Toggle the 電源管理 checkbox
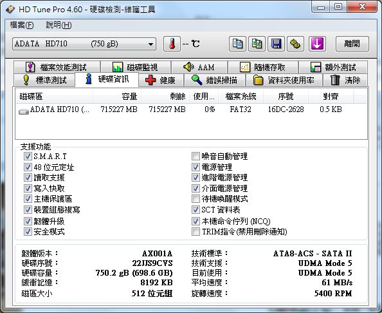This screenshot has height=313, width=382. coord(196,167)
